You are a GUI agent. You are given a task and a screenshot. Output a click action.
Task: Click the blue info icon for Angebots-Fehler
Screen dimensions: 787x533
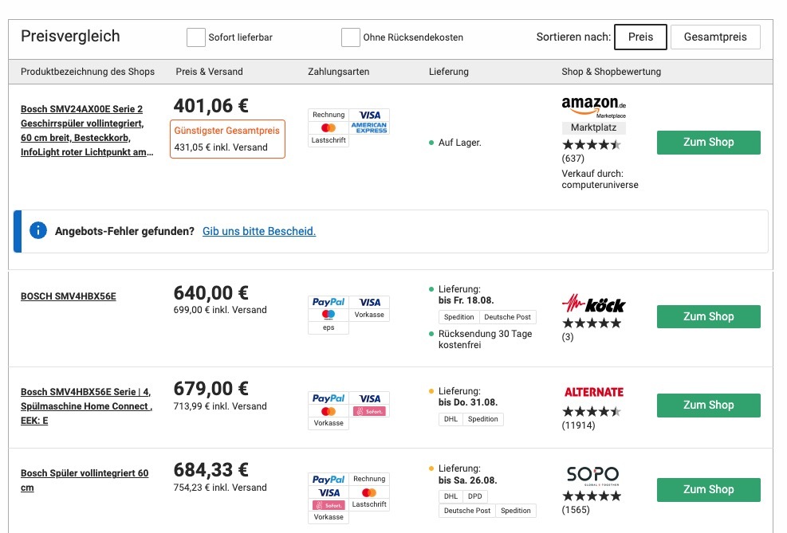click(x=37, y=231)
